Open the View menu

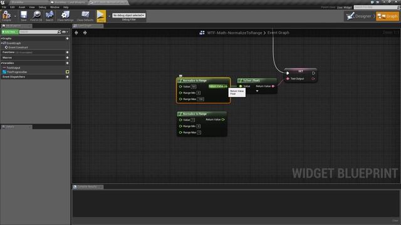(32, 7)
